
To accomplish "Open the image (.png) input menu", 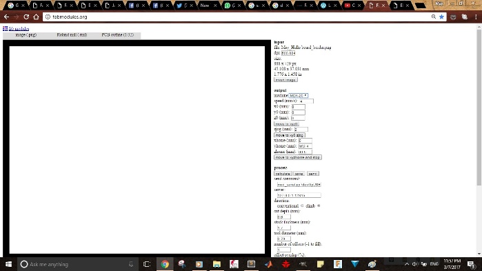I will 26,35.
